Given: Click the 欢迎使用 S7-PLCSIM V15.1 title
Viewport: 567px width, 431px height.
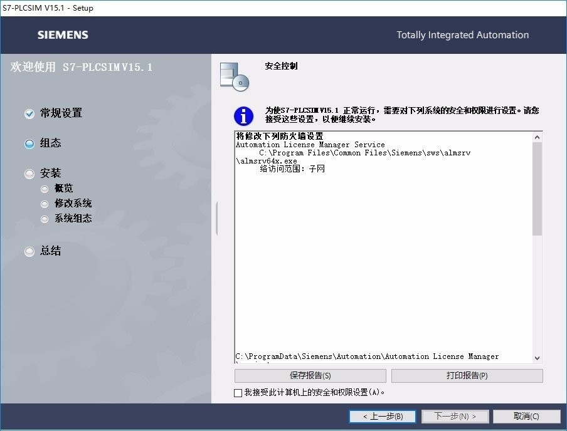Looking at the screenshot, I should coord(82,67).
